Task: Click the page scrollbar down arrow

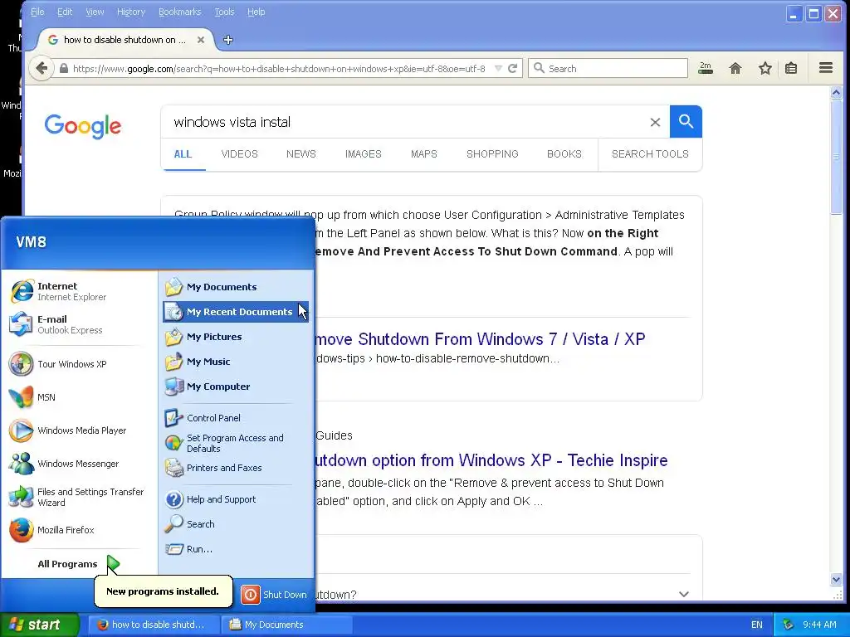Action: 836,579
